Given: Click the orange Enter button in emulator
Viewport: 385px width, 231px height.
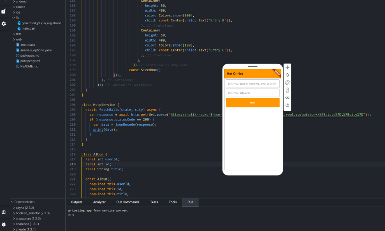Looking at the screenshot, I should coord(253,103).
